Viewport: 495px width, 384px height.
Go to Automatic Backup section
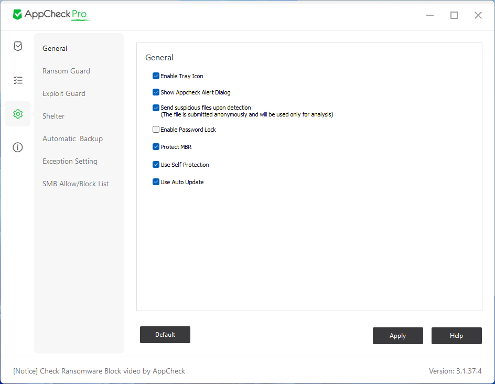[72, 138]
